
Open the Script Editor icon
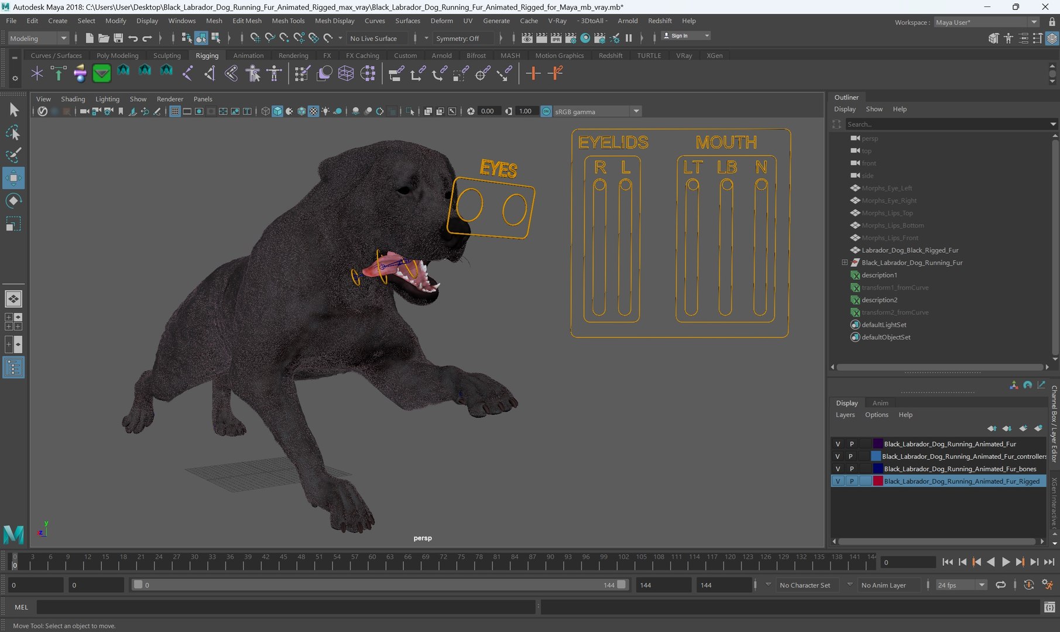click(x=1049, y=607)
